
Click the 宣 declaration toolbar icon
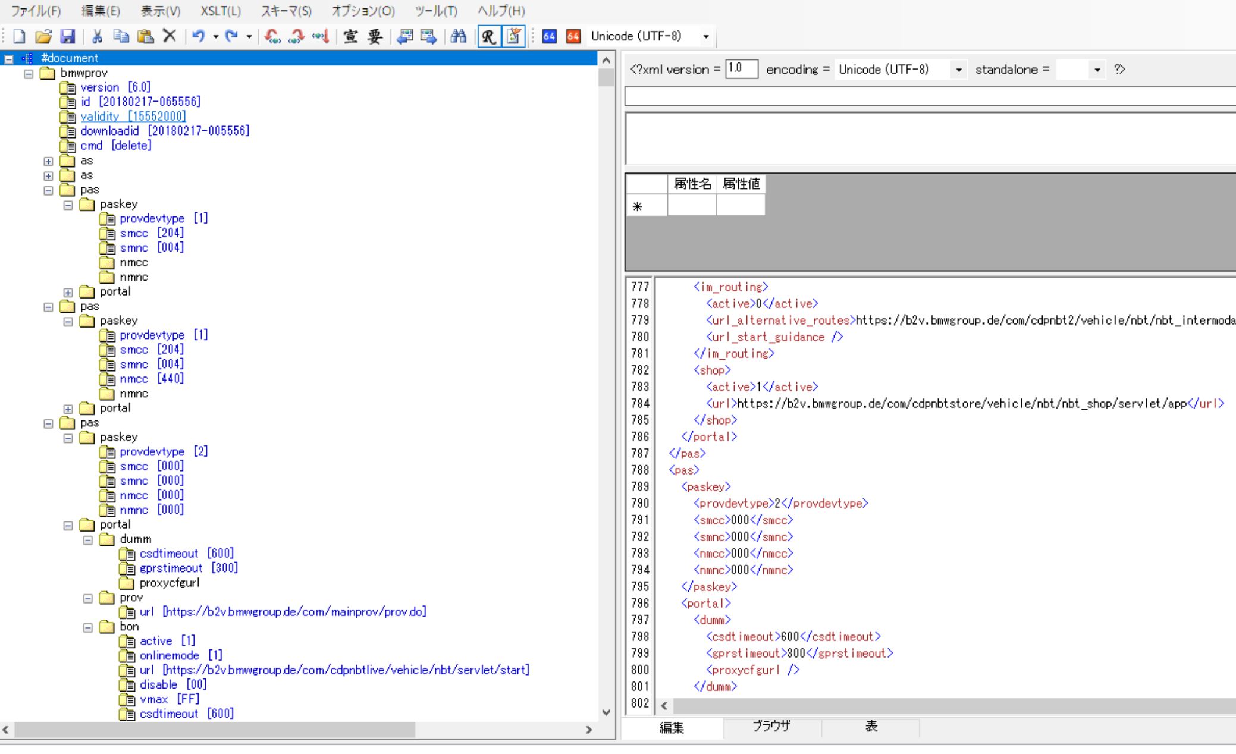click(x=351, y=36)
